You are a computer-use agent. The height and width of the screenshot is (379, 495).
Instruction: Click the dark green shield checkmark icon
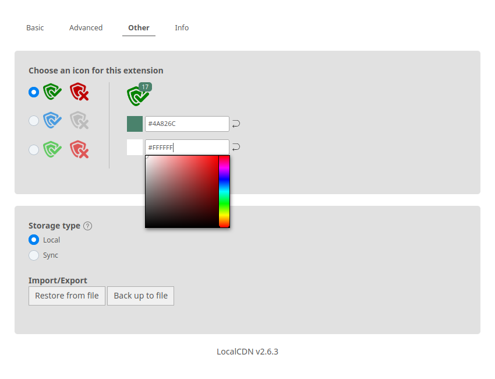(x=52, y=92)
